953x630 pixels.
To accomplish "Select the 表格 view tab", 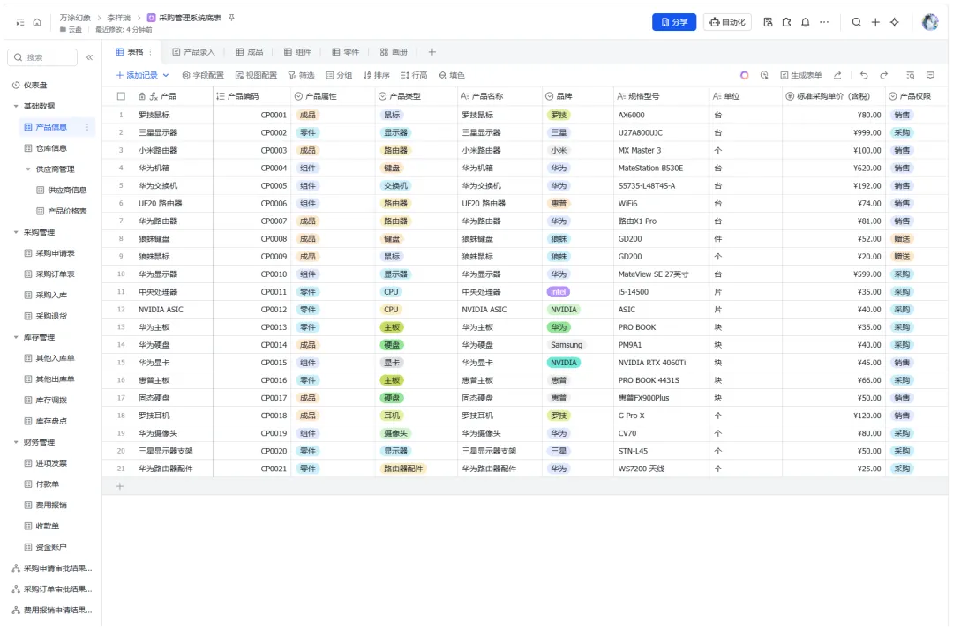I will 130,52.
